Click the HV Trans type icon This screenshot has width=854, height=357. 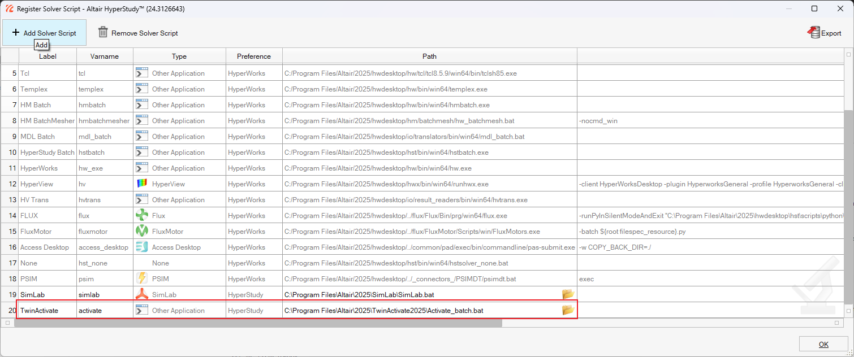pyautogui.click(x=142, y=199)
